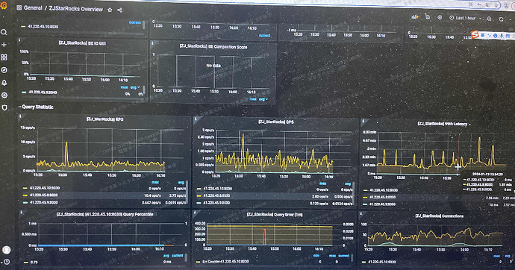Sort RPS legend by max column
Screen dimensions: 515x270
[155, 182]
